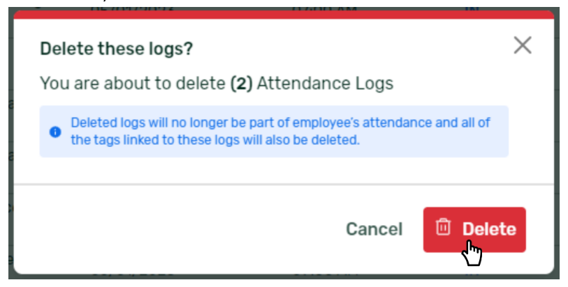Click the empty footer area beside Cancel
The height and width of the screenshot is (287, 568).
pyautogui.click(x=177, y=229)
